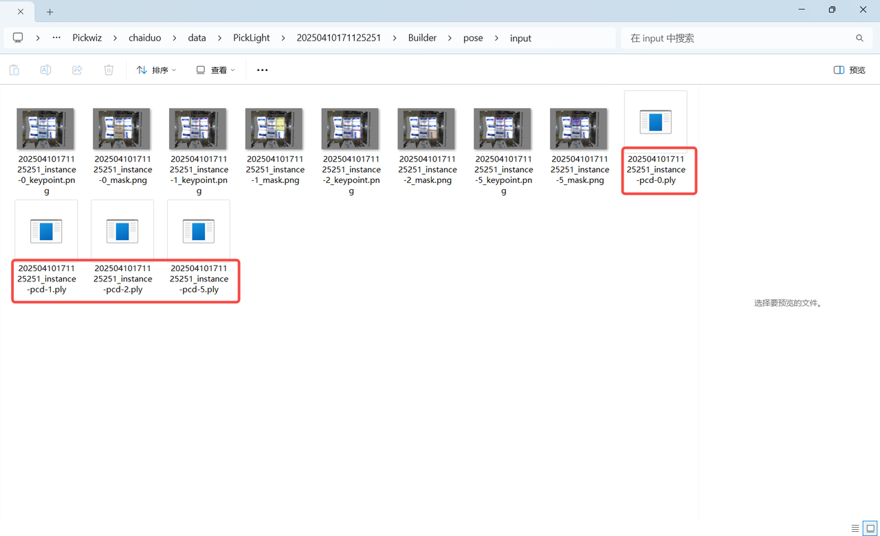This screenshot has width=880, height=536.
Task: Open a new tab with plus button
Action: click(x=50, y=12)
